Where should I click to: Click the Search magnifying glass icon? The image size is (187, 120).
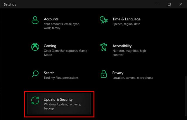point(35,74)
